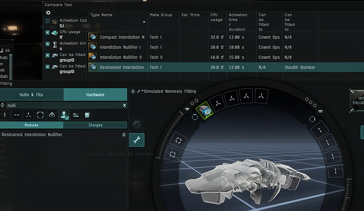
Task: Uncheck the lower 'Can be fitted' groupID checkbox
Action: pos(47,67)
